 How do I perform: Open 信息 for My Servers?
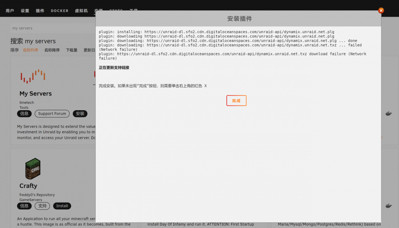coord(24,113)
